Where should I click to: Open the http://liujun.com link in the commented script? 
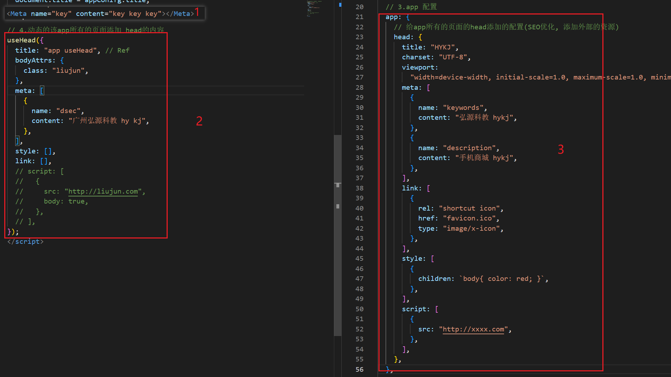tap(103, 192)
